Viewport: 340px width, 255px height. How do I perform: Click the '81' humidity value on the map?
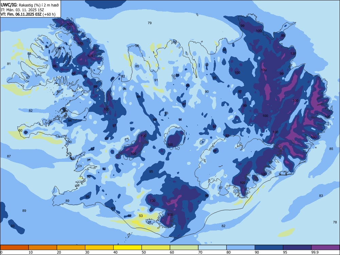tap(9, 64)
